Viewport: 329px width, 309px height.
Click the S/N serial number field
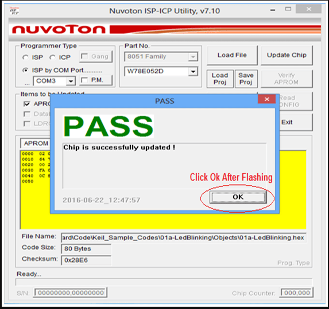tap(71, 292)
